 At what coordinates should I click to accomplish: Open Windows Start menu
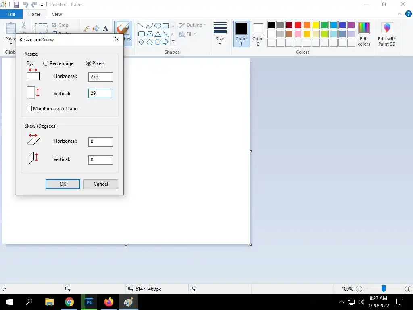click(x=10, y=302)
